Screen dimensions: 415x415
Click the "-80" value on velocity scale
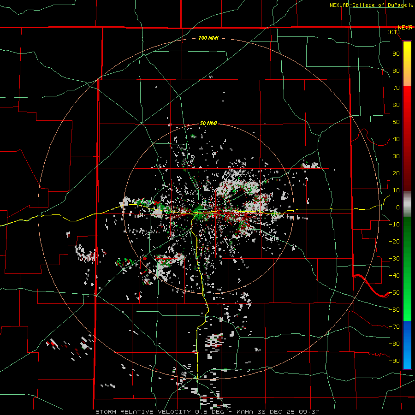[x=394, y=344]
